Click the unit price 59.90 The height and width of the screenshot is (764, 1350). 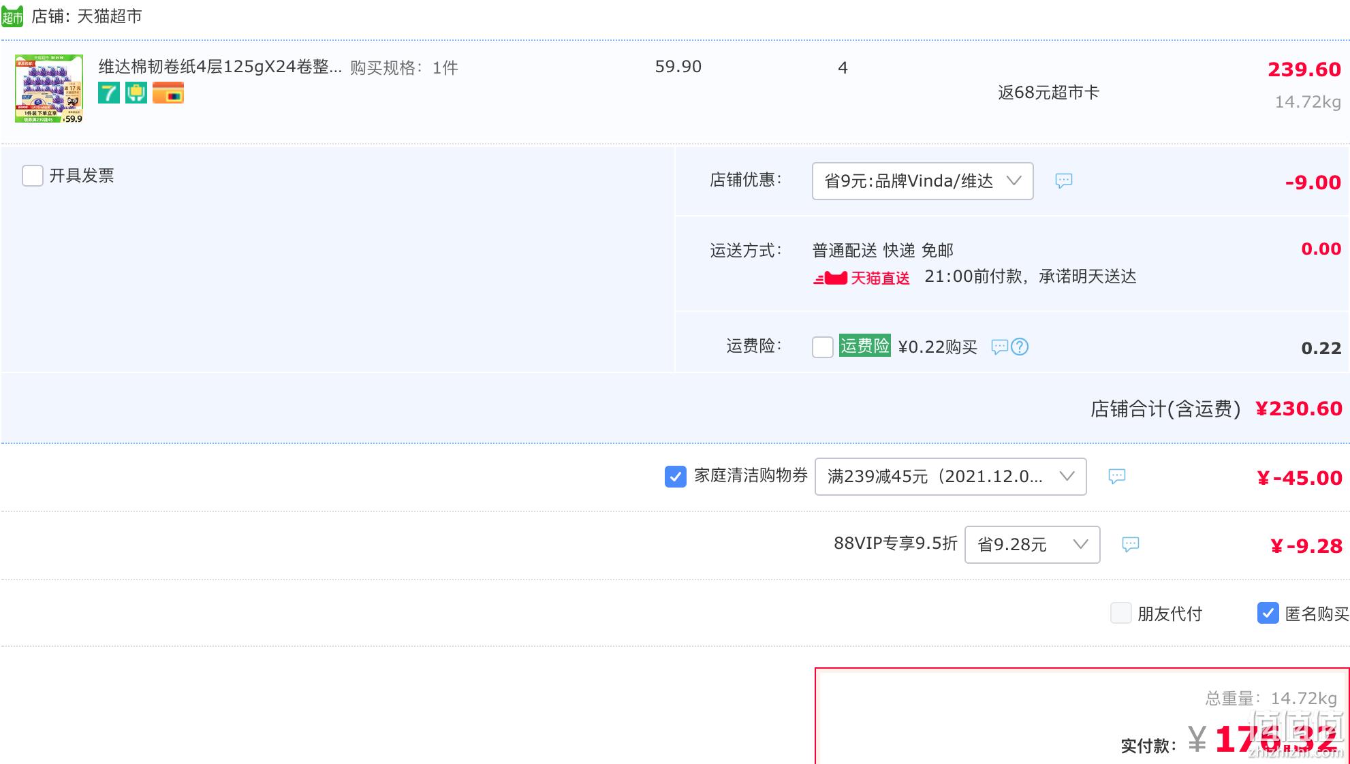(678, 67)
